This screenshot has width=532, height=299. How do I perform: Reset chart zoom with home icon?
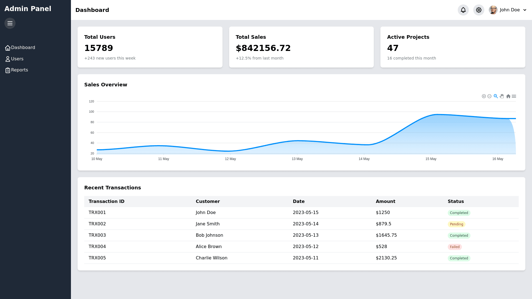508,96
